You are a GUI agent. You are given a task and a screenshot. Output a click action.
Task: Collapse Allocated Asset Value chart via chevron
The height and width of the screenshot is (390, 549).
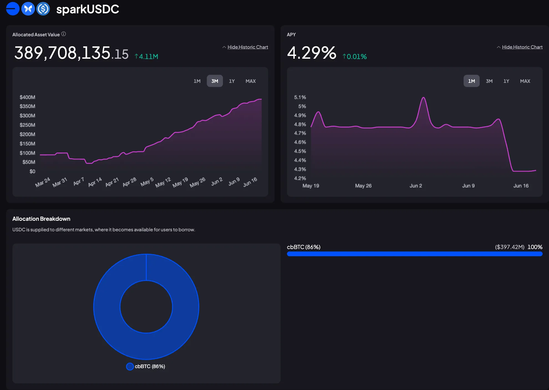224,47
